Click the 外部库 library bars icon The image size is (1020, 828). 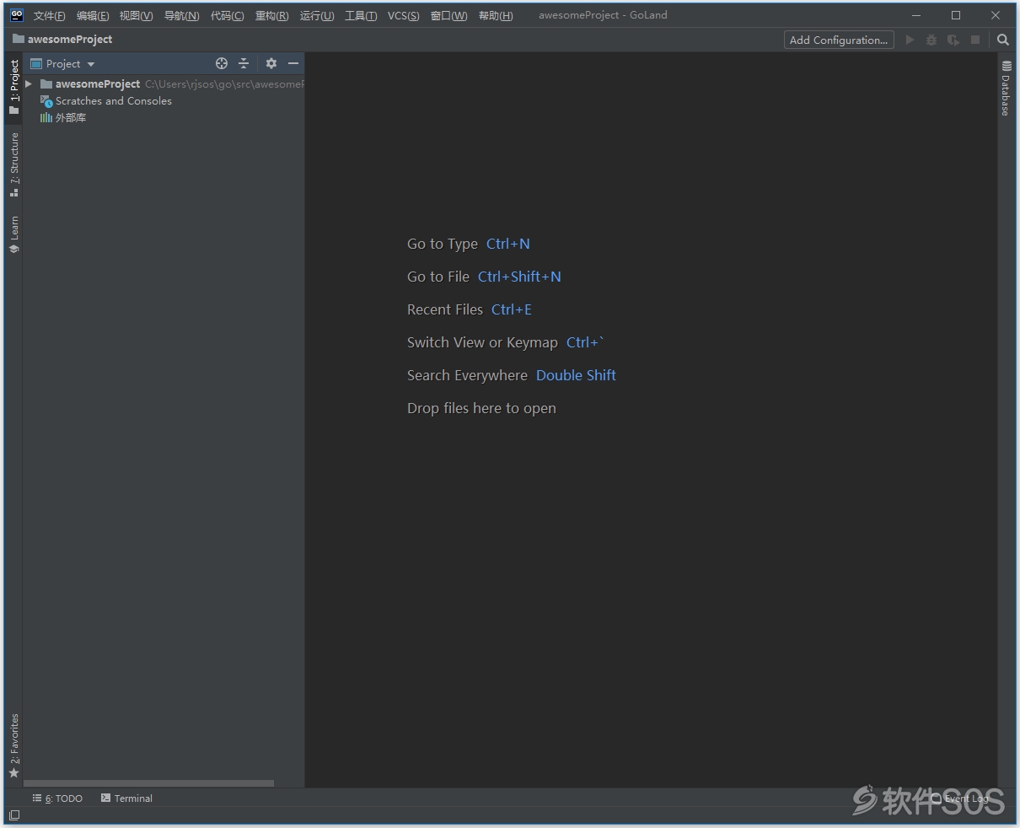click(46, 117)
